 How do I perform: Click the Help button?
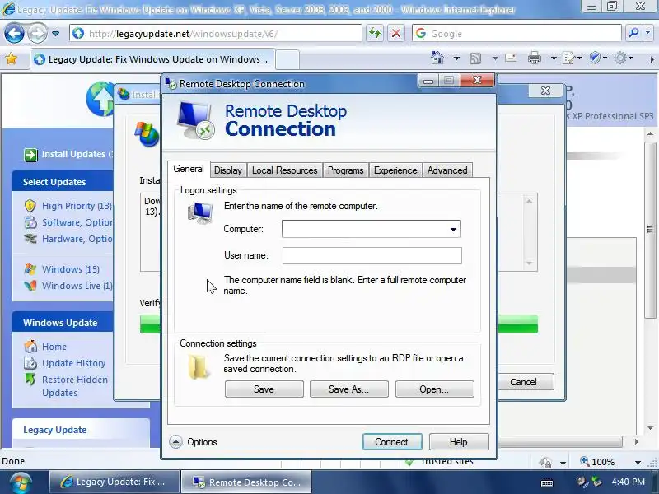[459, 442]
